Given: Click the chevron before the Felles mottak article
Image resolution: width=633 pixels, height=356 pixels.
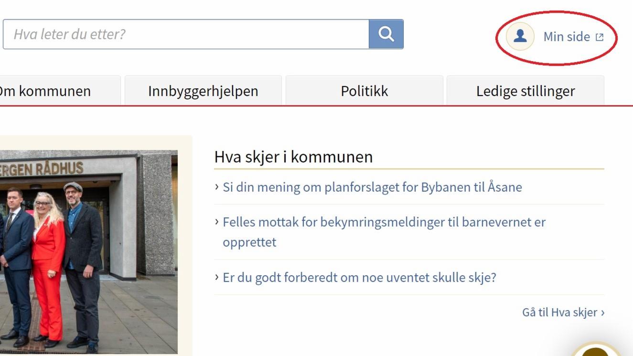Looking at the screenshot, I should tap(217, 222).
